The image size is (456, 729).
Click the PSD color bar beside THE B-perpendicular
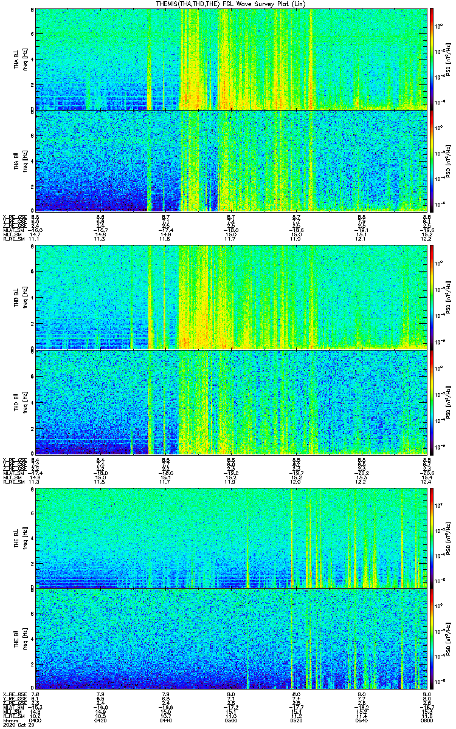coord(431,537)
